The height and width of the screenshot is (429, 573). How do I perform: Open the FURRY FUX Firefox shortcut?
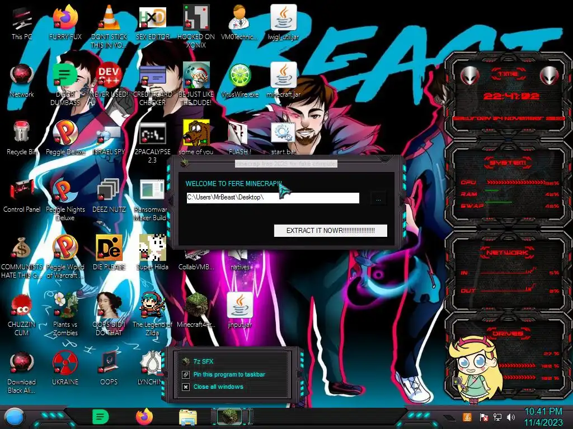[x=65, y=22]
